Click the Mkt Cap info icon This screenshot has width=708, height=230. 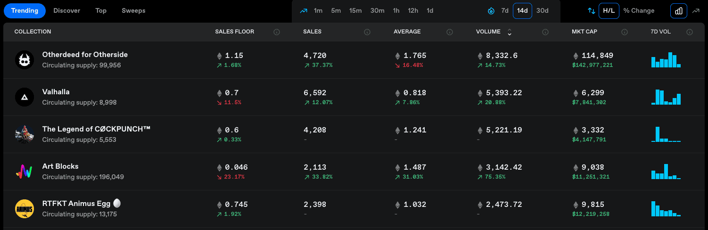[625, 32]
